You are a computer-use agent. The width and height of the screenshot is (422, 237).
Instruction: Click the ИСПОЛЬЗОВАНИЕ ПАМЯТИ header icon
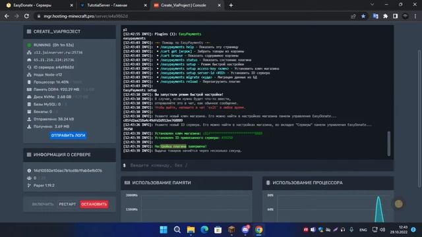click(127, 182)
